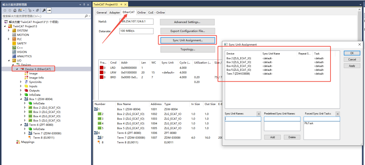This screenshot has height=165, width=365.
Task: Click Cancel in Sync Unit Assignment dialog
Action: tap(352, 60)
